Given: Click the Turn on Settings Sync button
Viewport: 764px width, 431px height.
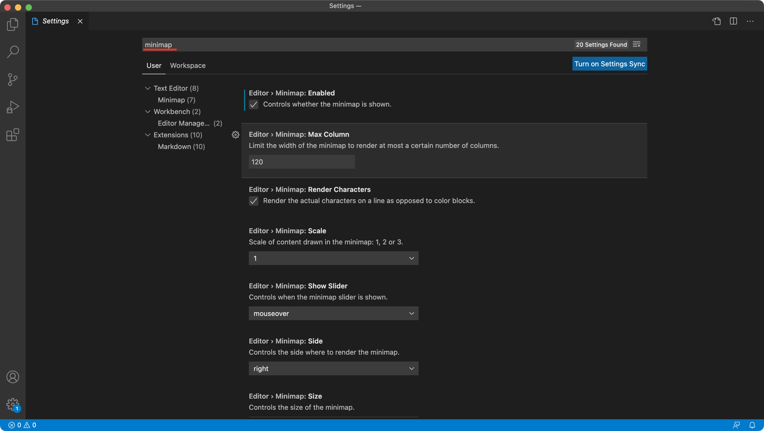Looking at the screenshot, I should pyautogui.click(x=609, y=64).
